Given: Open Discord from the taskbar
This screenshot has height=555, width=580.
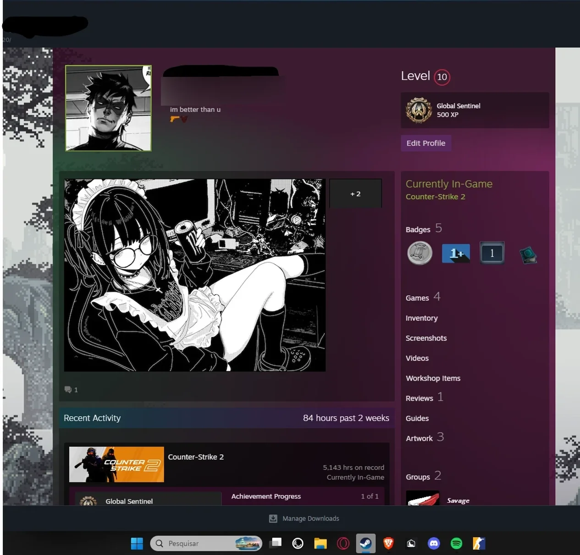Looking at the screenshot, I should coord(434,543).
